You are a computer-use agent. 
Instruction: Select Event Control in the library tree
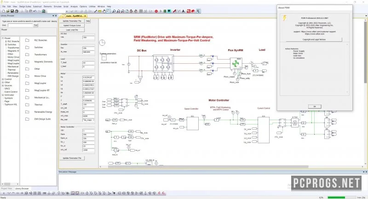pyautogui.click(x=11, y=92)
